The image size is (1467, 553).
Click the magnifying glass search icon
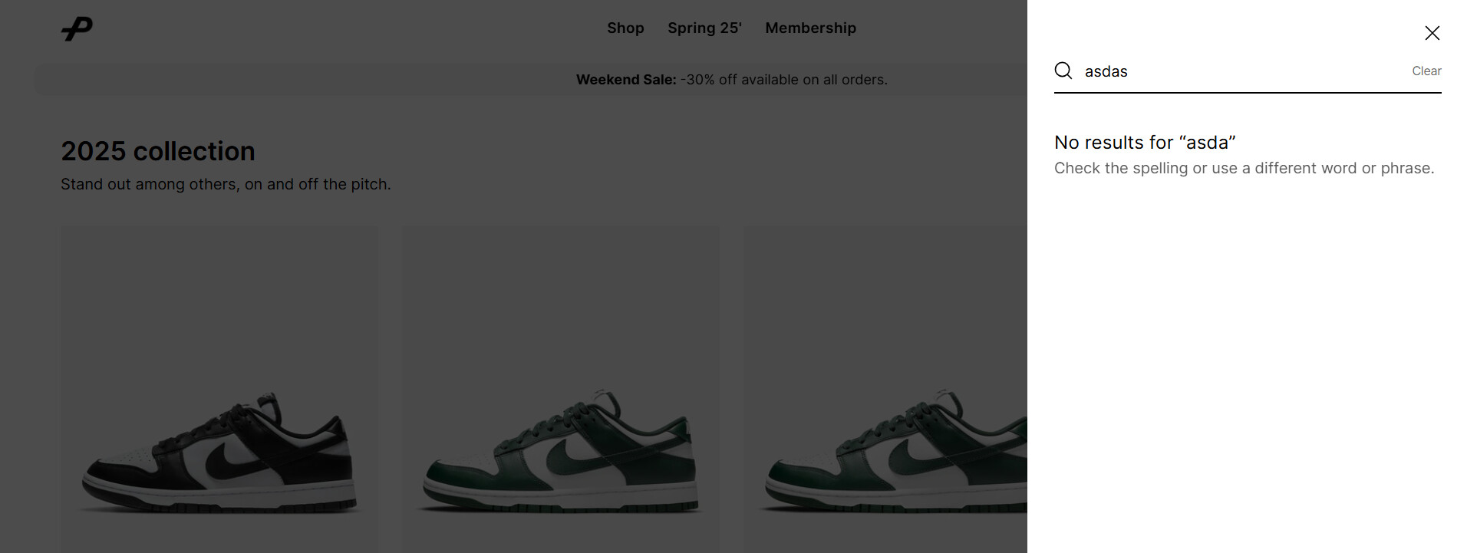1063,71
